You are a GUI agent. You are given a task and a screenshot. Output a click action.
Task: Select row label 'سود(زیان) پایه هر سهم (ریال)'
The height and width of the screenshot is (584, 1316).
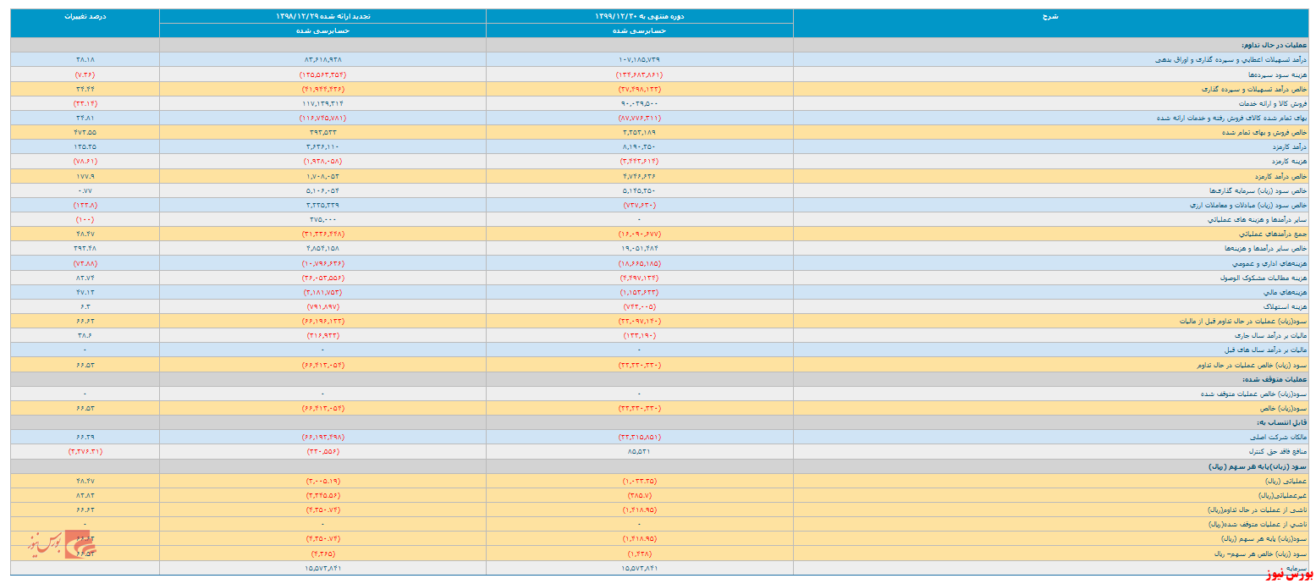1264,538
